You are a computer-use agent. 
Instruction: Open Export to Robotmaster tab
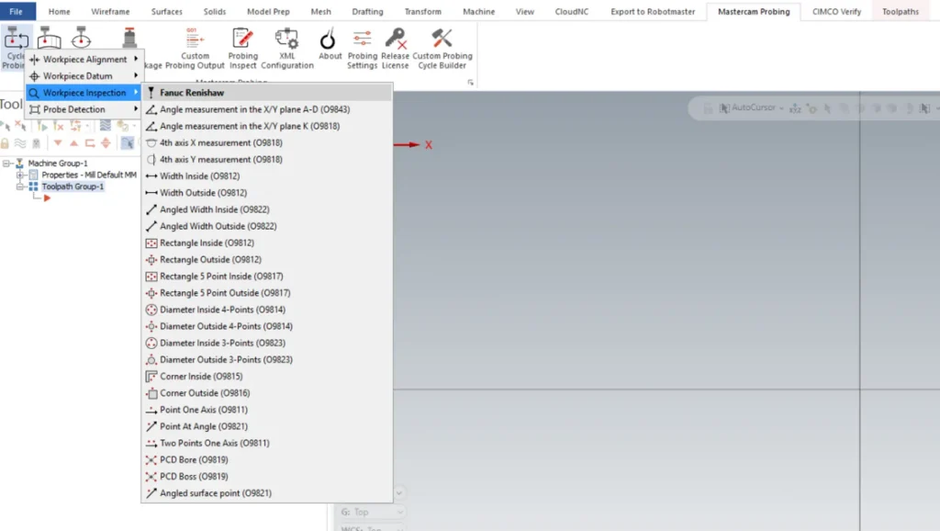pos(653,11)
